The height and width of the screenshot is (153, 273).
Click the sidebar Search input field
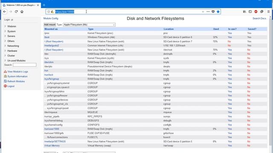[25, 65]
